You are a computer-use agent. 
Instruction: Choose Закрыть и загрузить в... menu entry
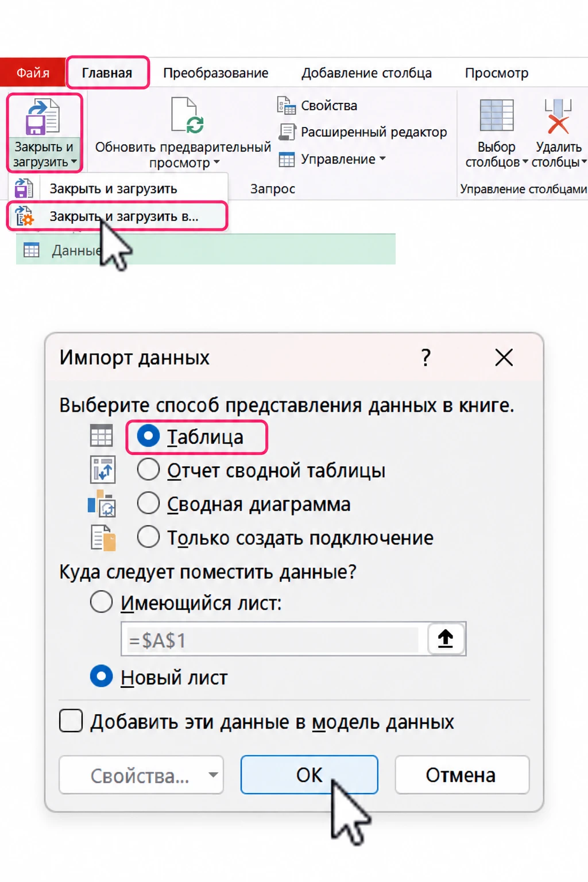tap(118, 216)
